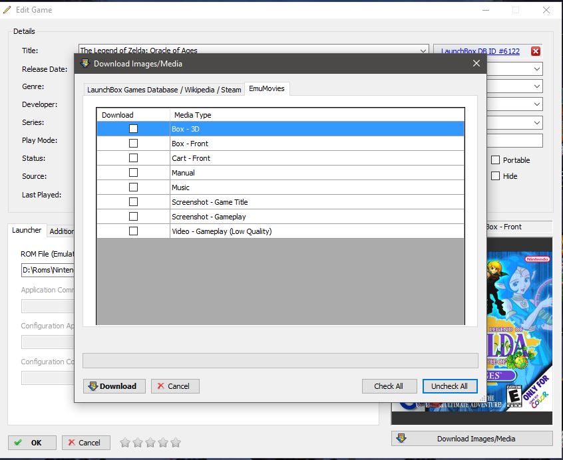Image resolution: width=563 pixels, height=460 pixels.
Task: Check the Box - 3D download checkbox
Action: (133, 129)
